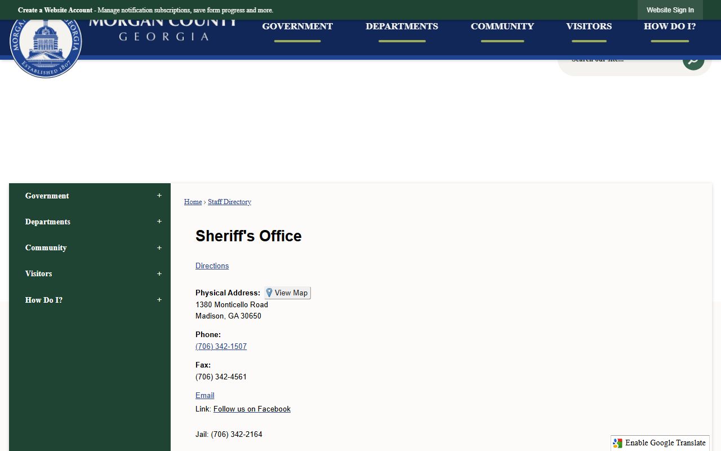Expand the Government sidebar plus icon

159,196
